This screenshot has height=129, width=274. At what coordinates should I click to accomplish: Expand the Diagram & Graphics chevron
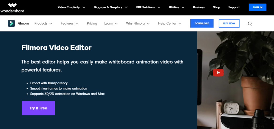point(126,7)
